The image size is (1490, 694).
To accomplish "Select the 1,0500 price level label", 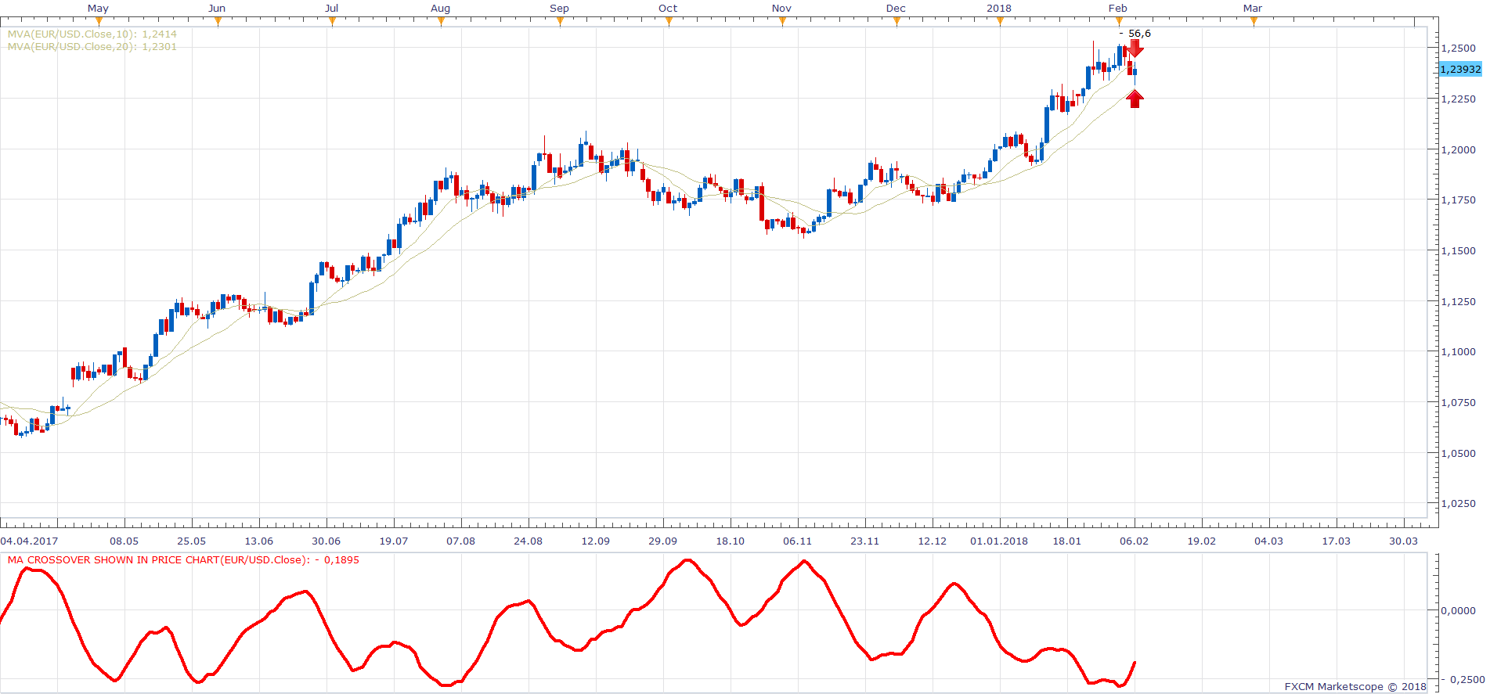I will 1459,454.
